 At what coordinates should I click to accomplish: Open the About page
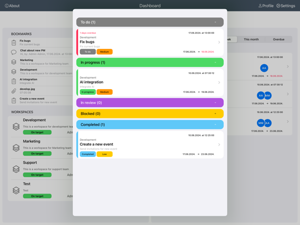[12, 6]
